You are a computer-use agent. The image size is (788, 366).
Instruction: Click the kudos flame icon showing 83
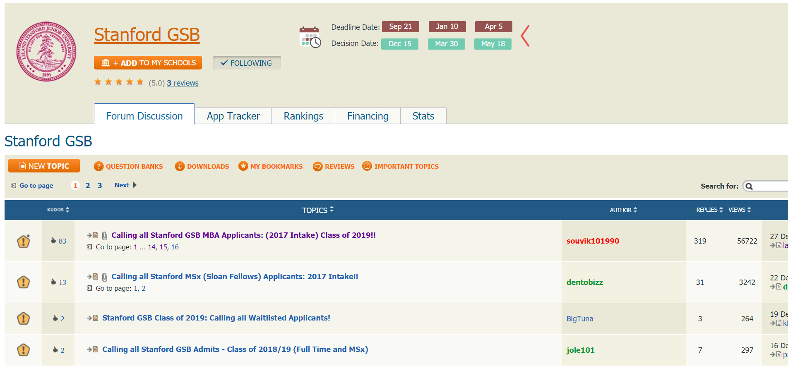[53, 240]
